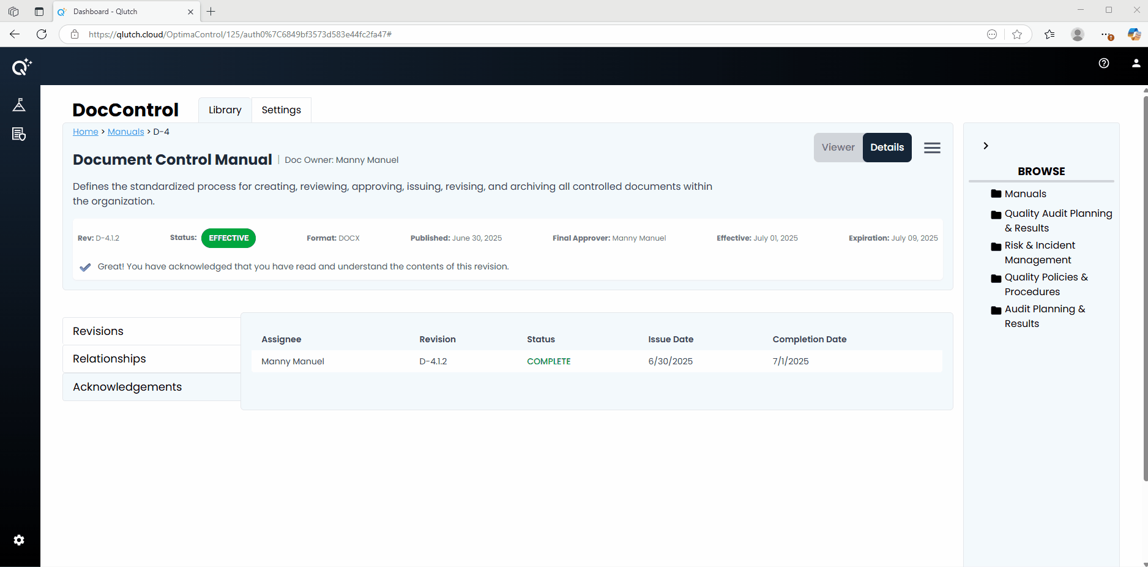Select the Settings tab
The width and height of the screenshot is (1148, 567).
[x=281, y=110]
